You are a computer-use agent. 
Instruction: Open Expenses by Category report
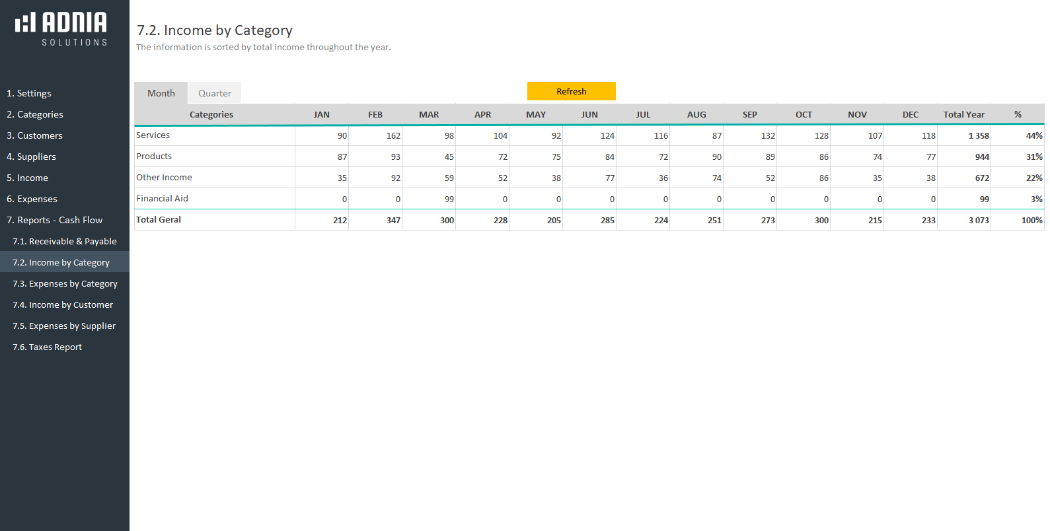[x=65, y=283]
